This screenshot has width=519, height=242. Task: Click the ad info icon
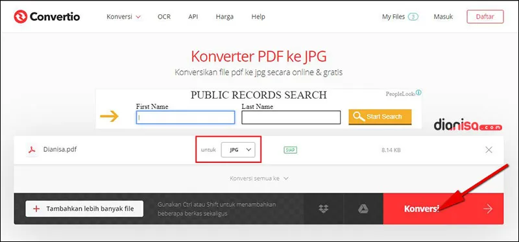point(418,93)
